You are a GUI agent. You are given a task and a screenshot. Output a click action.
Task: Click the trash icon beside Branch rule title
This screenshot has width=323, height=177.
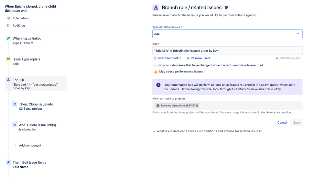tap(226, 8)
